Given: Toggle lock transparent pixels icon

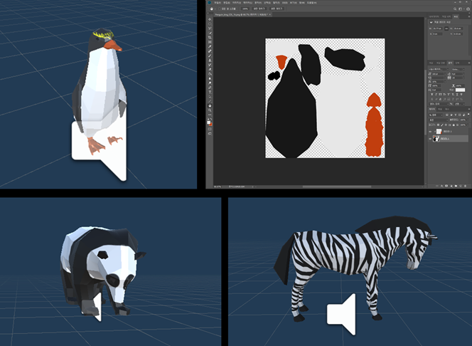Looking at the screenshot, I should pos(438,125).
